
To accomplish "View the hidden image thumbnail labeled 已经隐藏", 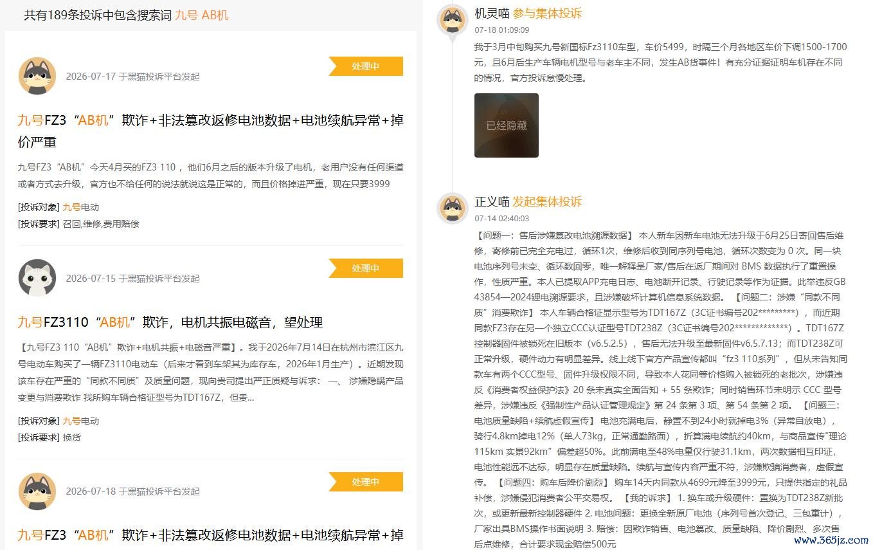I will pyautogui.click(x=507, y=125).
